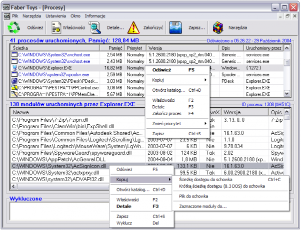Expand Kopiuj submenu in the upper context menu
Screen dimensions: 301x230
pos(177,80)
